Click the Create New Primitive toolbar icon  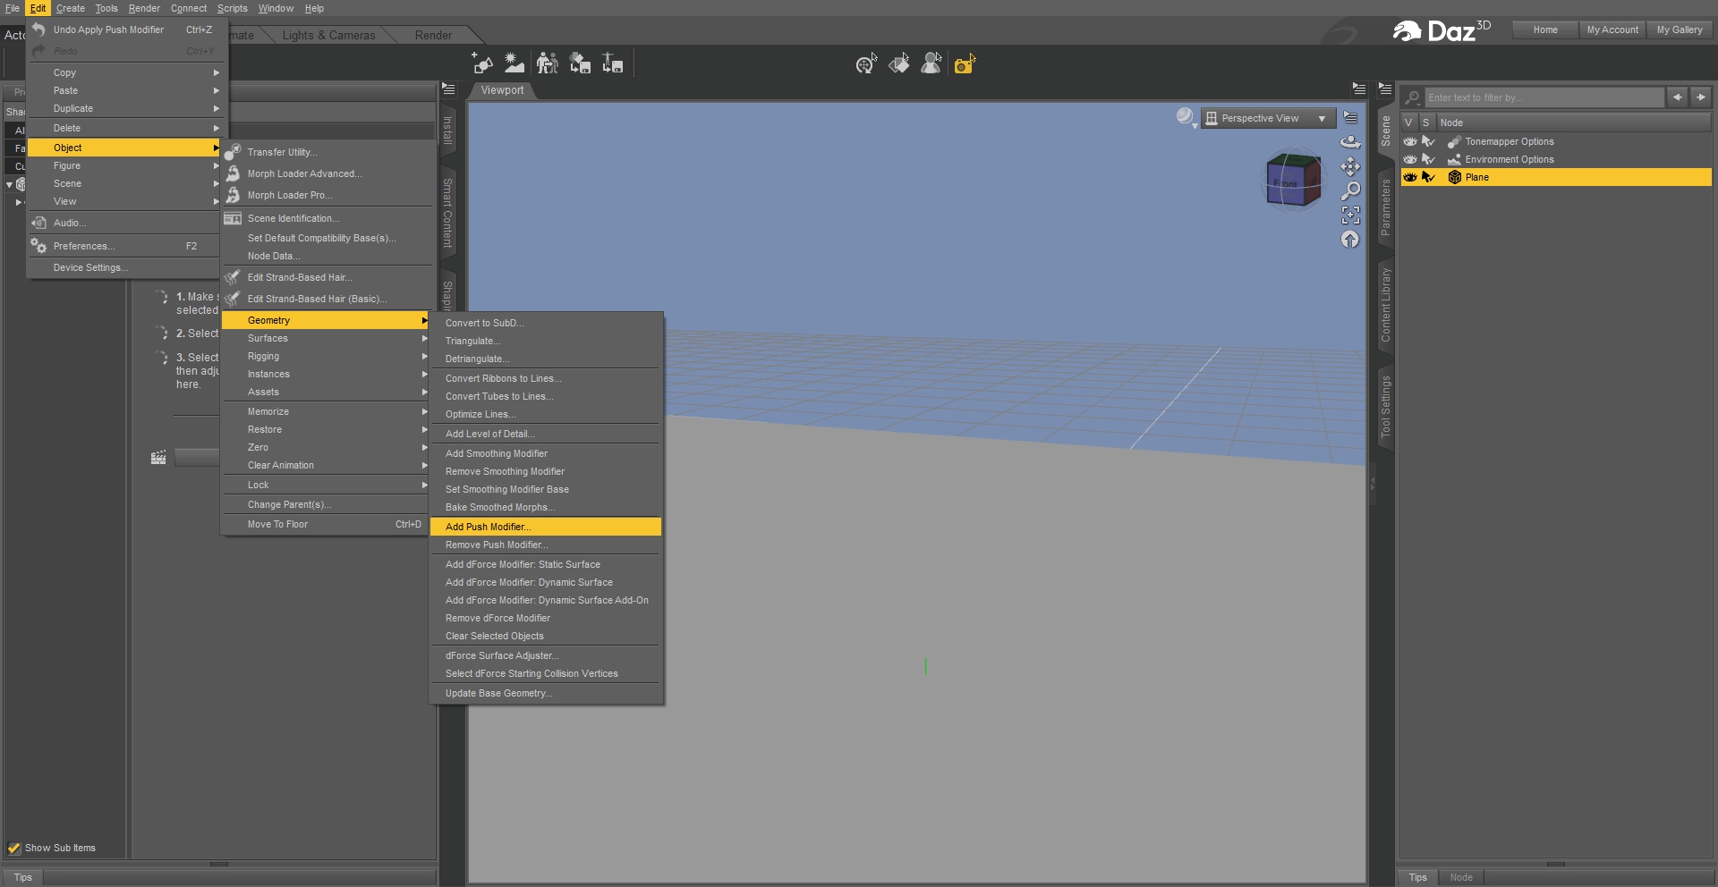coord(482,63)
